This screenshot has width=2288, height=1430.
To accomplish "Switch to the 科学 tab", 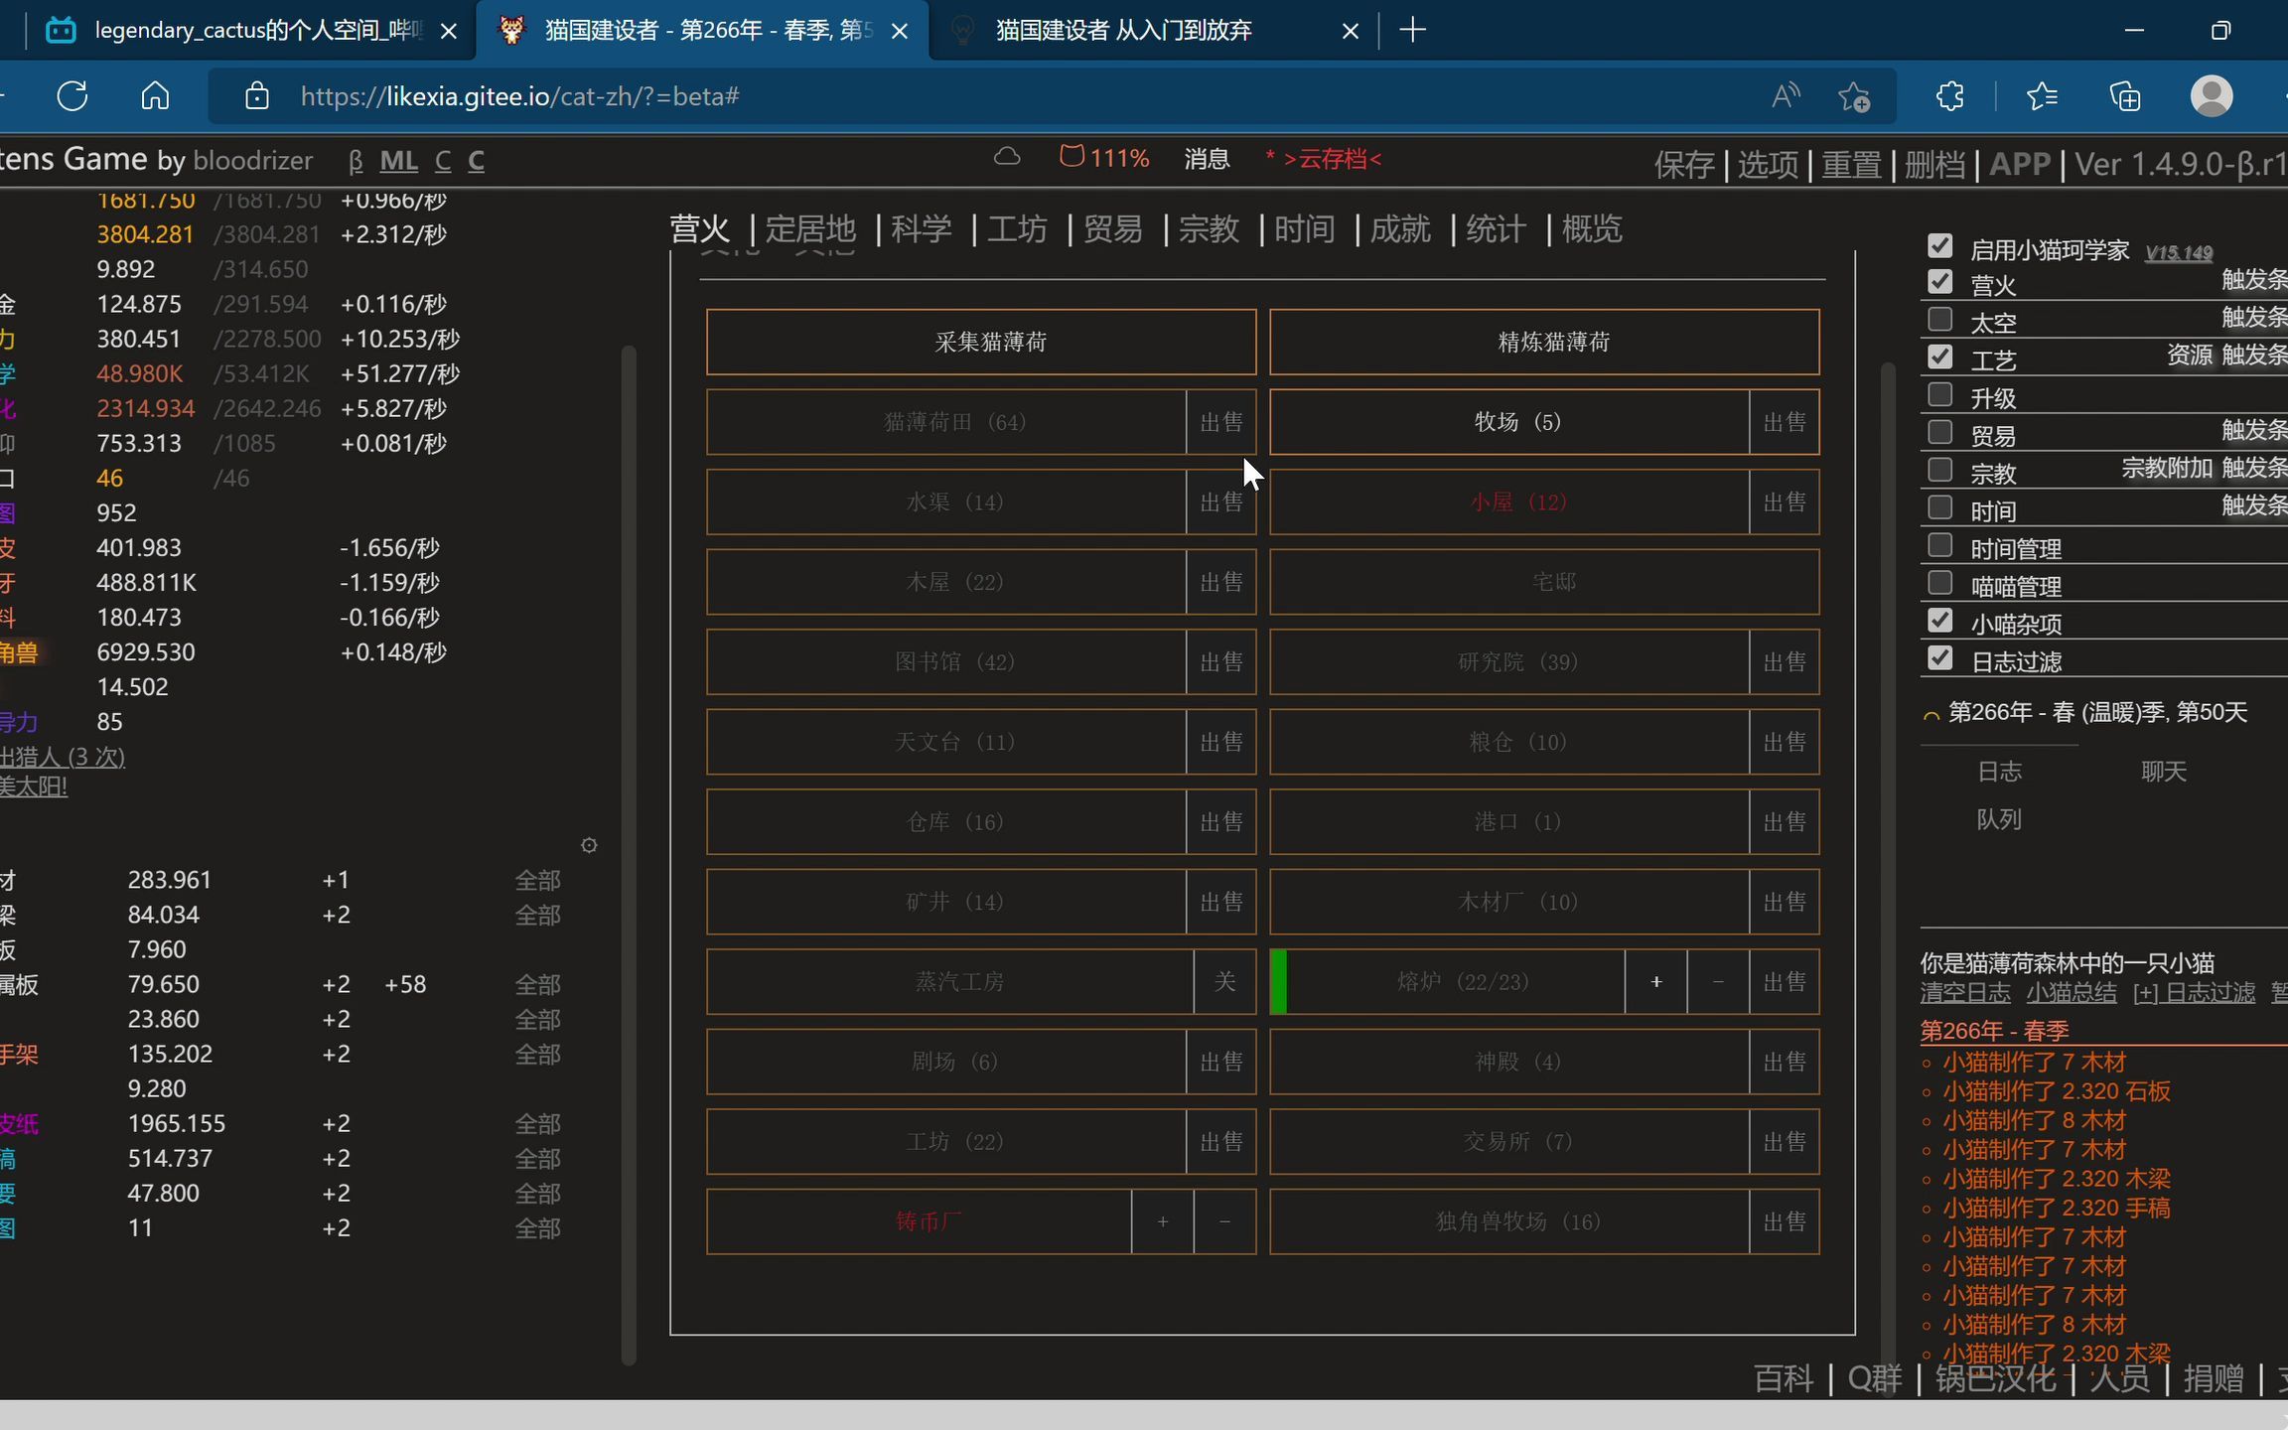I will (x=922, y=229).
